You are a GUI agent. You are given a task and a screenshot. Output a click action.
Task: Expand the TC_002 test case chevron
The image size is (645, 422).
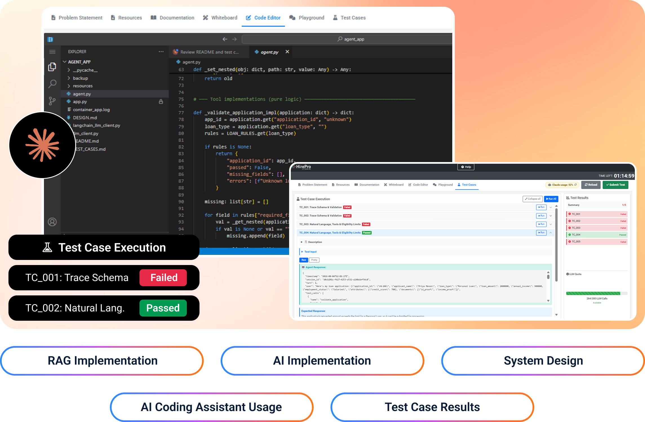(x=550, y=216)
